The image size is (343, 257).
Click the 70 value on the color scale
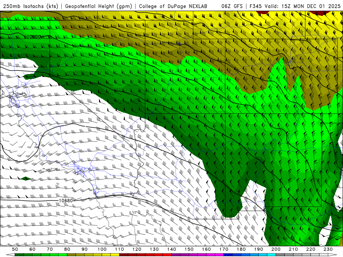50,249
